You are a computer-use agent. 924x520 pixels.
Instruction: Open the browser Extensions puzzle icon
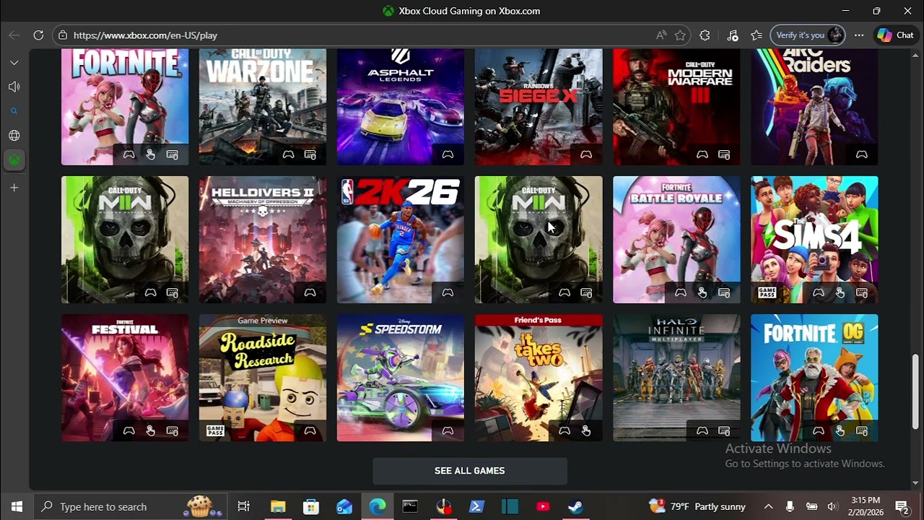click(x=705, y=35)
